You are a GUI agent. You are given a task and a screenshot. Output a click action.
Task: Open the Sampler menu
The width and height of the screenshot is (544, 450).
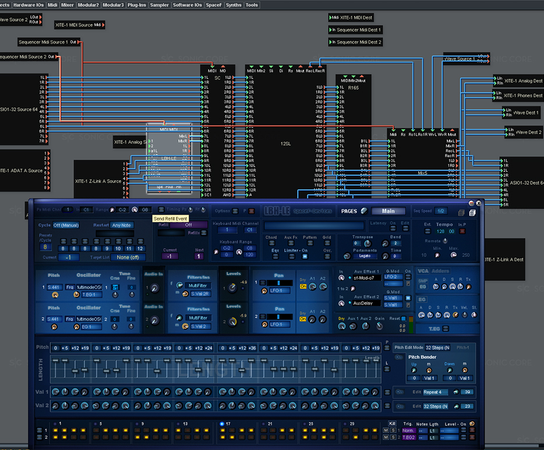pos(159,5)
